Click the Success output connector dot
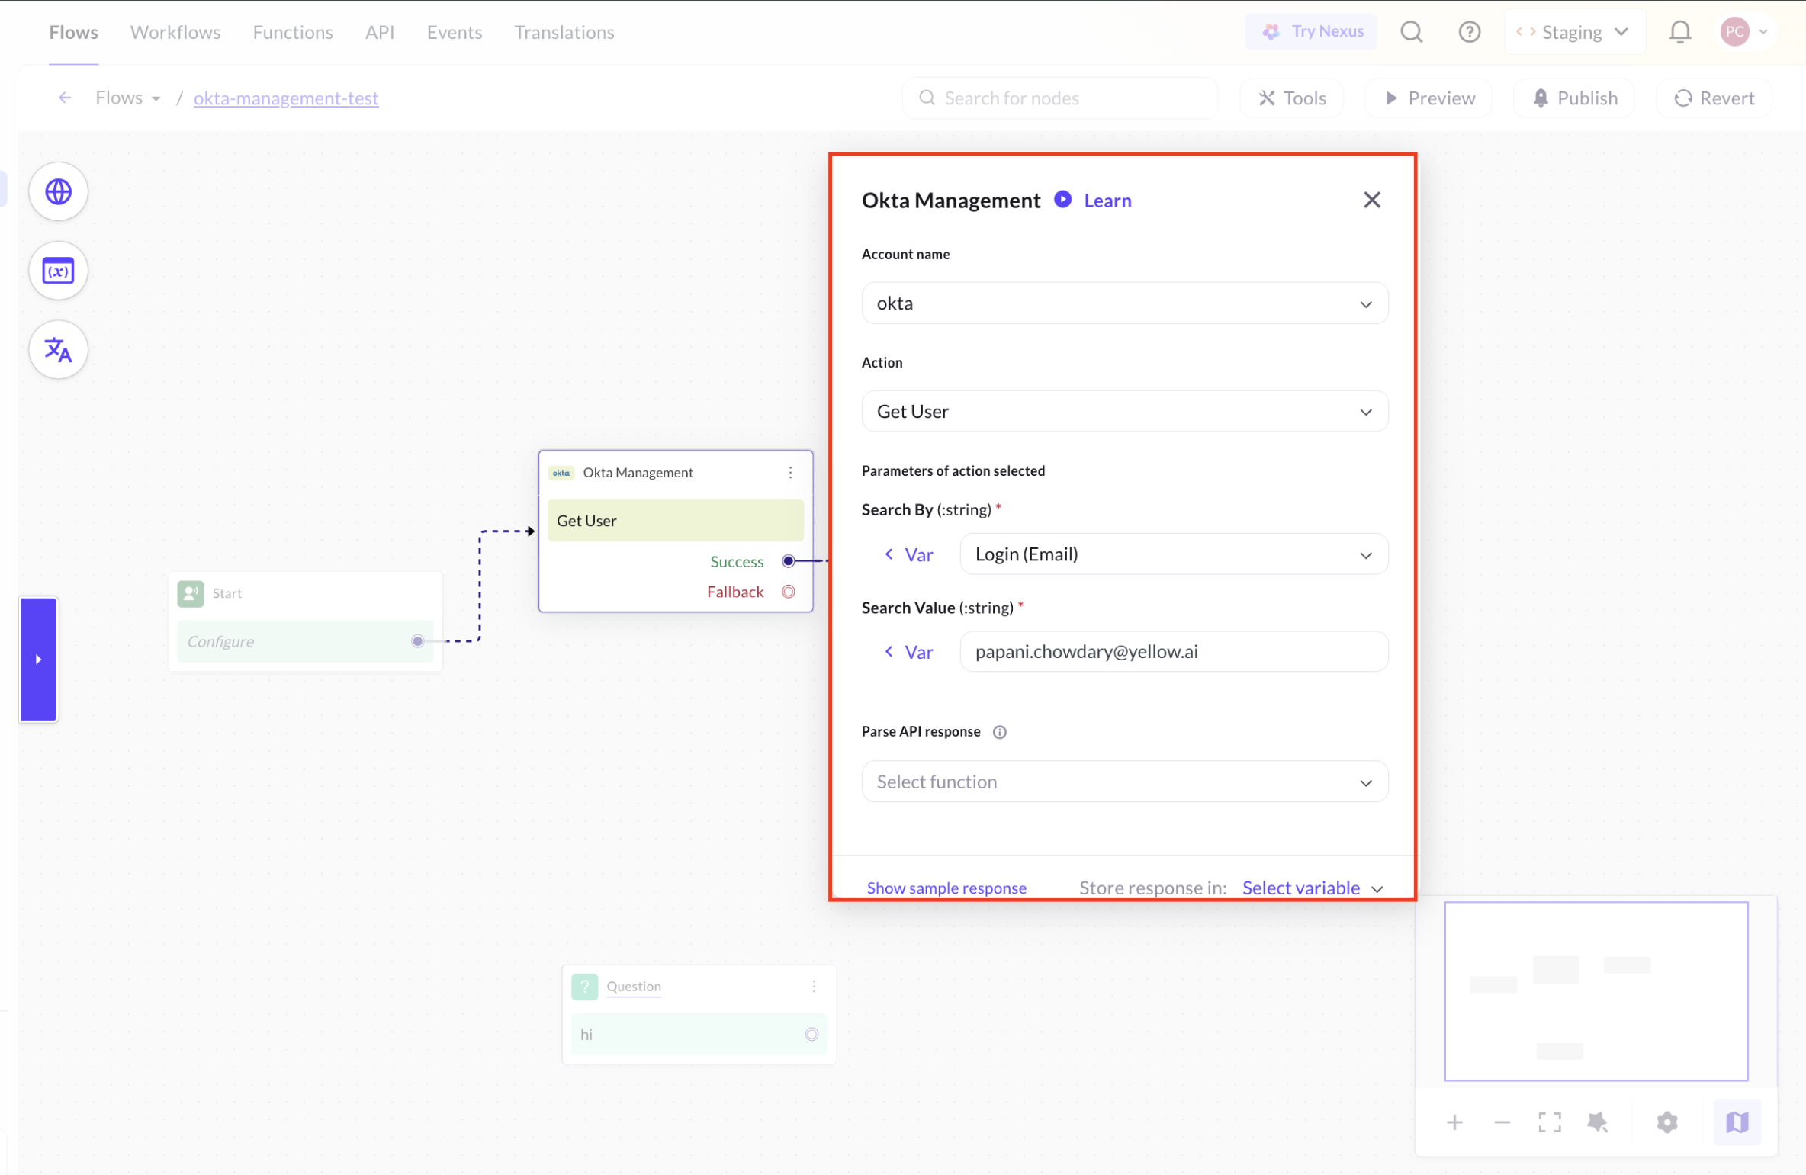Image resolution: width=1806 pixels, height=1175 pixels. tap(788, 561)
